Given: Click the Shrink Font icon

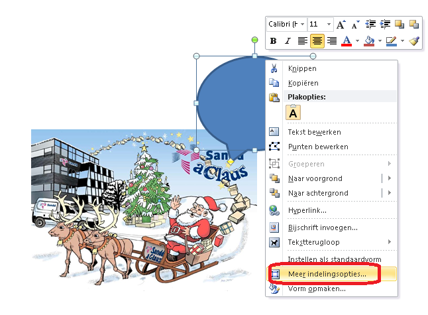Looking at the screenshot, I should (x=355, y=25).
